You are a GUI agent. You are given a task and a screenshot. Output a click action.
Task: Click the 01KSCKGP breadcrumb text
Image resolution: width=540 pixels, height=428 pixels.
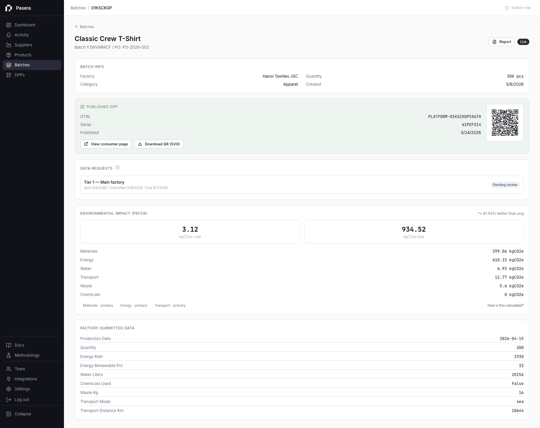coord(102,8)
